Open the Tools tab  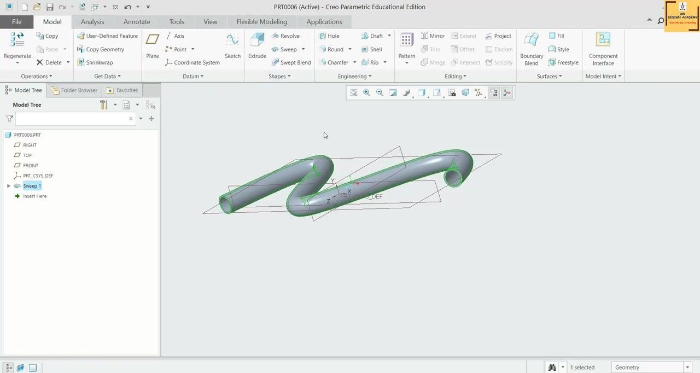click(x=177, y=22)
